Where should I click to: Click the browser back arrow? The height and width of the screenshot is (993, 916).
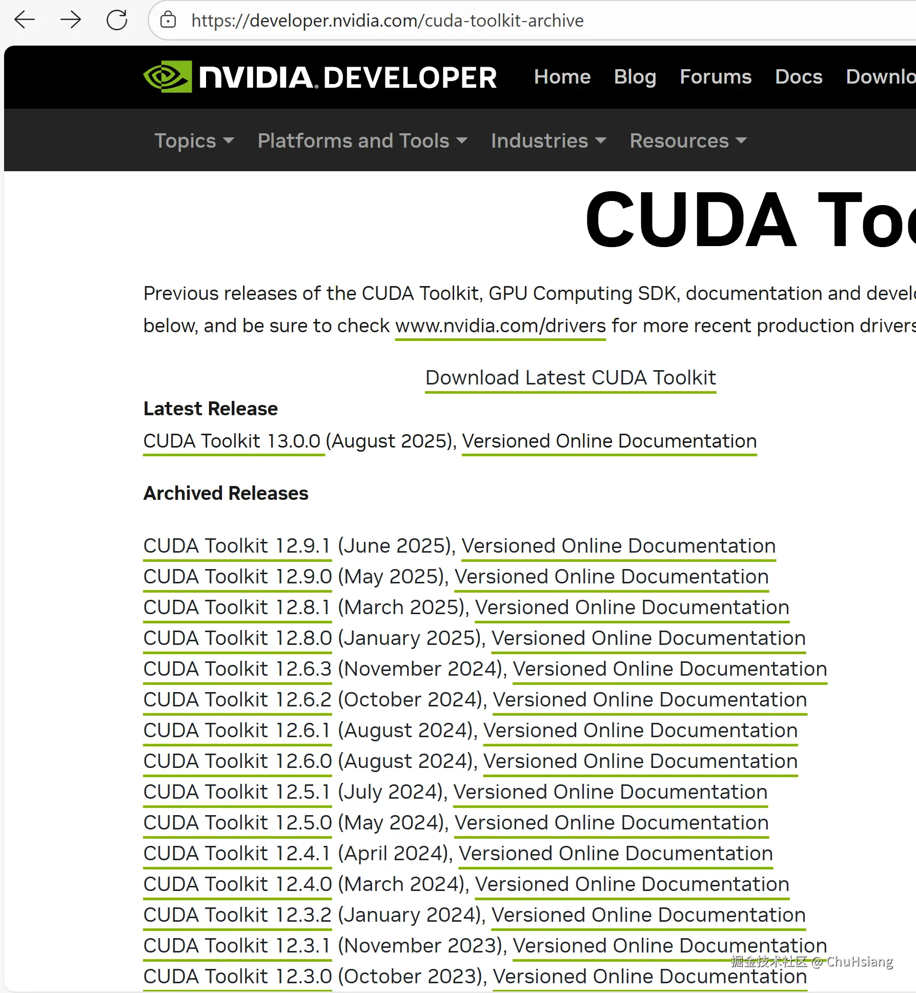point(24,21)
